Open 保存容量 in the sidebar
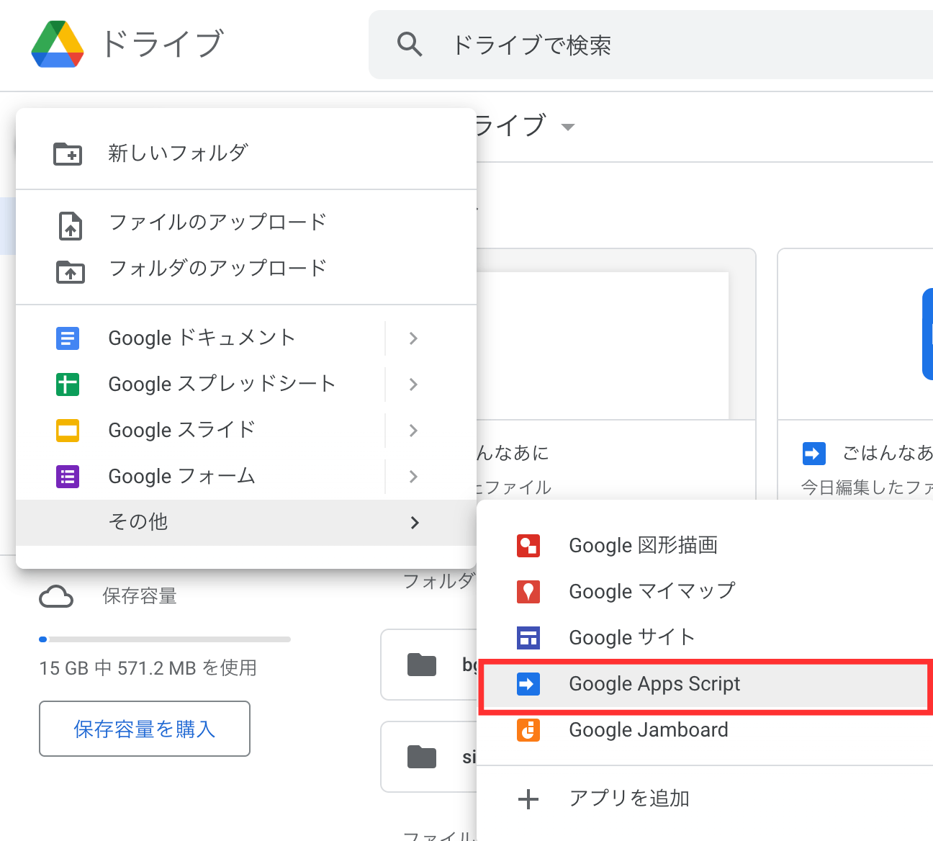Screen dimensions: 933x841 point(140,596)
